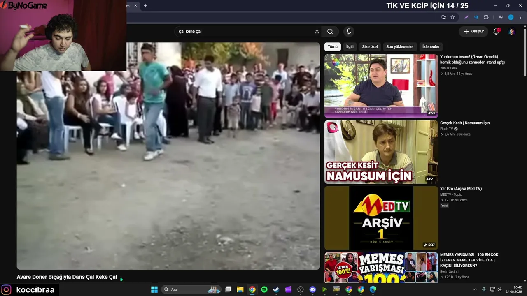Click the taskbar Ara search box

coord(191,289)
